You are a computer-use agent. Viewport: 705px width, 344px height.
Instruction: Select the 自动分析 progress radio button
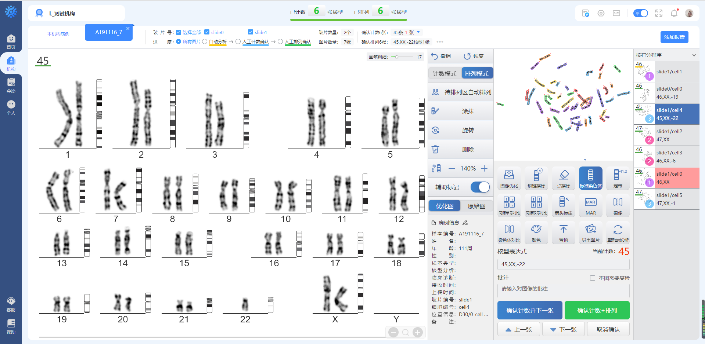(205, 42)
